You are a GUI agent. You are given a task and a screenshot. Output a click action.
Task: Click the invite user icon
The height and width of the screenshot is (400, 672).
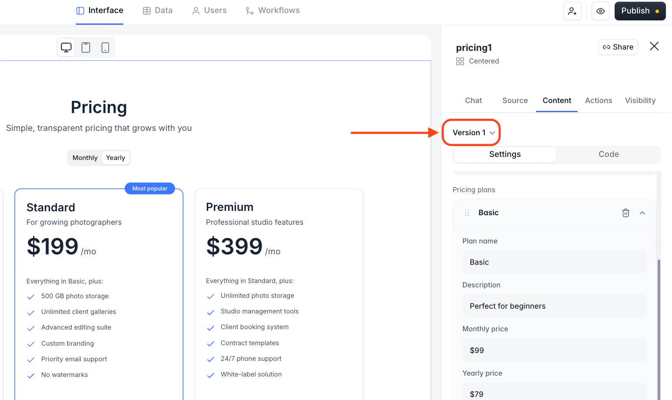(572, 11)
